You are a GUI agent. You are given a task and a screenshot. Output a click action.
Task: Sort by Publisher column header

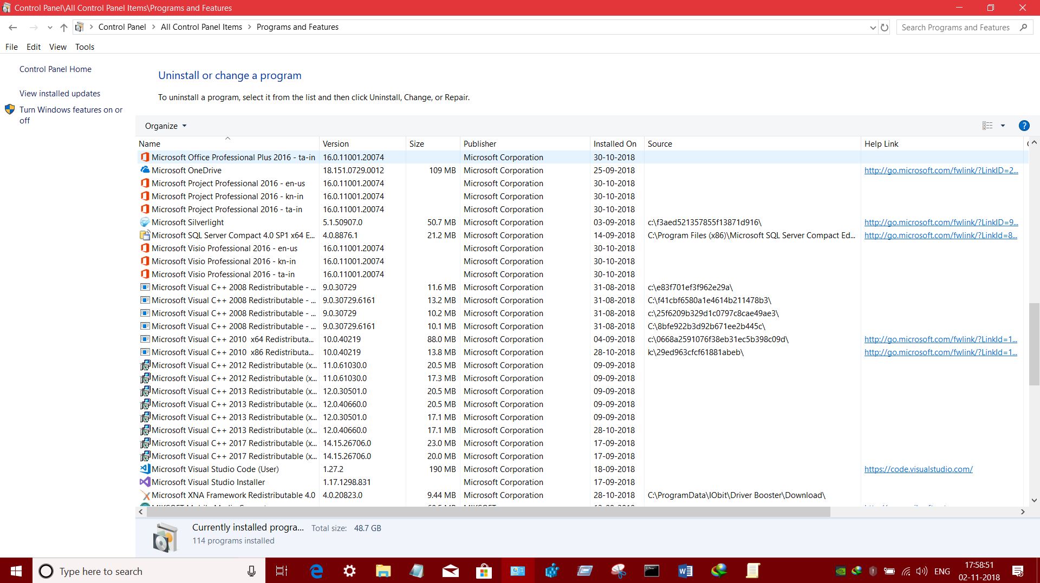(x=525, y=143)
